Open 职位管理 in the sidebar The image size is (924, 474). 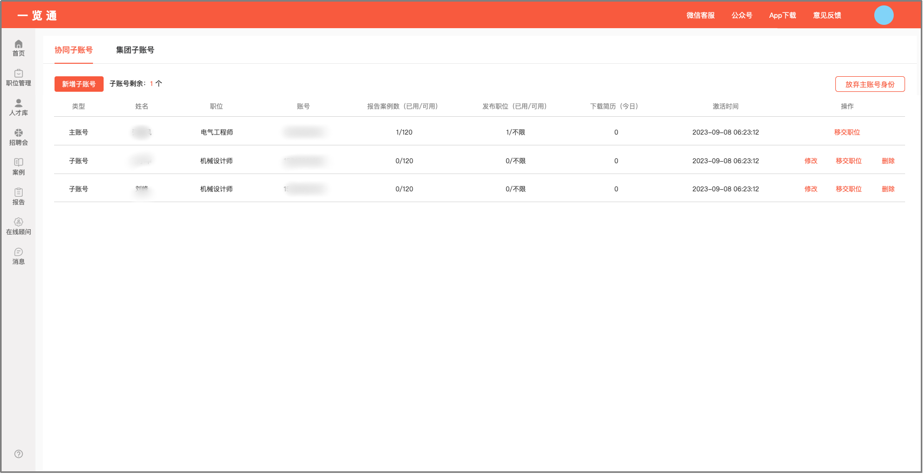(18, 78)
